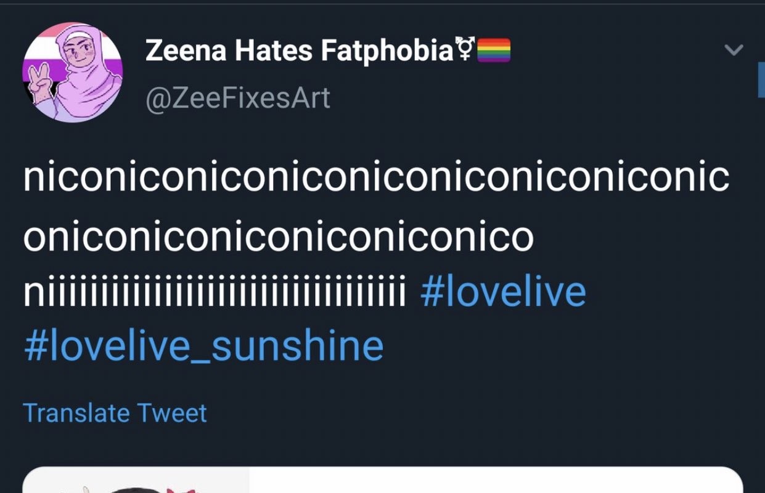Open the #lovelive hashtag
The height and width of the screenshot is (493, 765).
(503, 292)
